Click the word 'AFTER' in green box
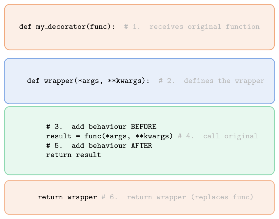279x219 pixels. pyautogui.click(x=142, y=146)
